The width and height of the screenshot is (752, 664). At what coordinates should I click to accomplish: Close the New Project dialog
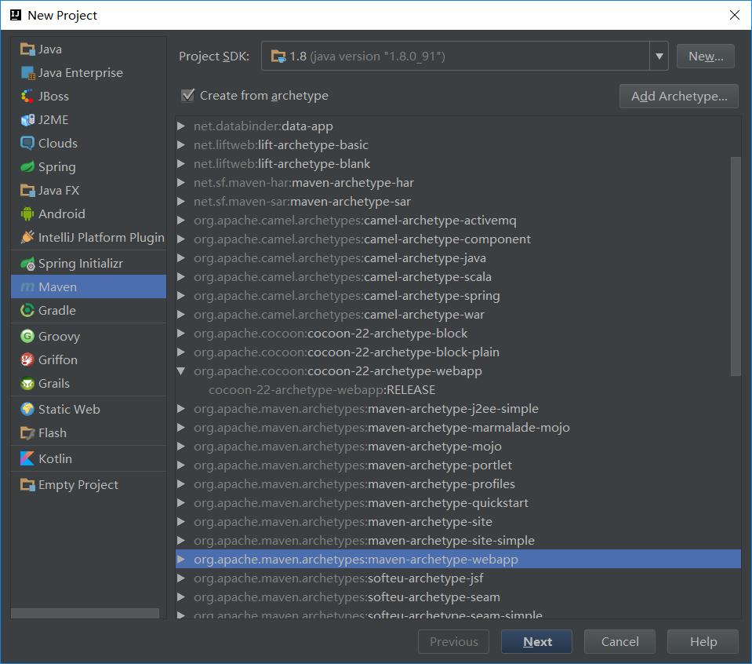(734, 15)
